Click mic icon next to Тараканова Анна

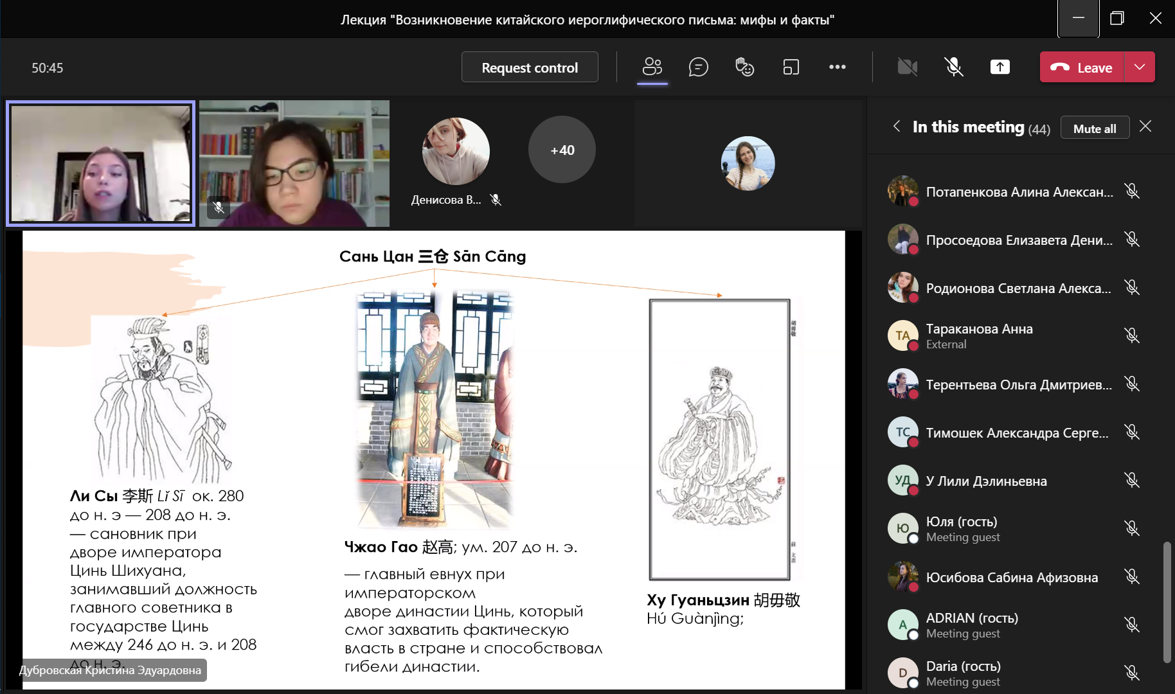1132,335
